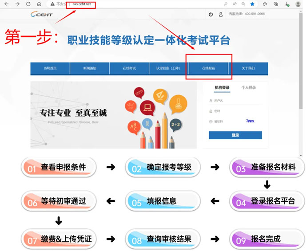Switch to 个人登录 tab
306x251 pixels.
pyautogui.click(x=248, y=88)
